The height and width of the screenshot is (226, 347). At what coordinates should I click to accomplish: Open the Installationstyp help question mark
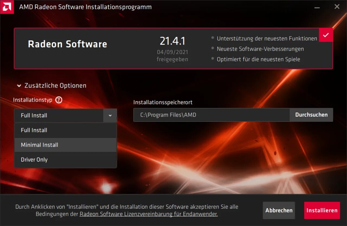(59, 100)
